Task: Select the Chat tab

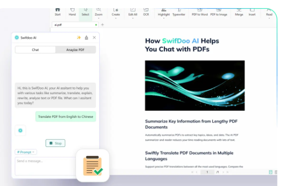Action: (x=36, y=50)
